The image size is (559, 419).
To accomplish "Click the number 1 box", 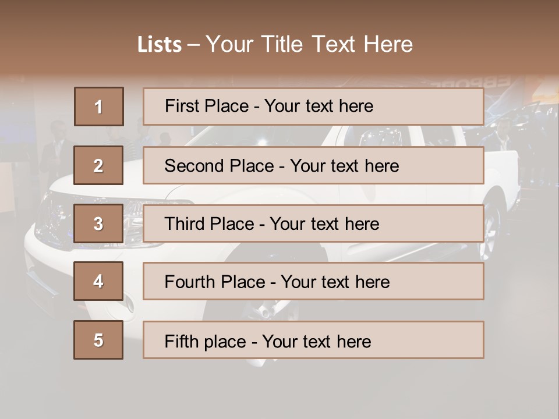I will [98, 106].
